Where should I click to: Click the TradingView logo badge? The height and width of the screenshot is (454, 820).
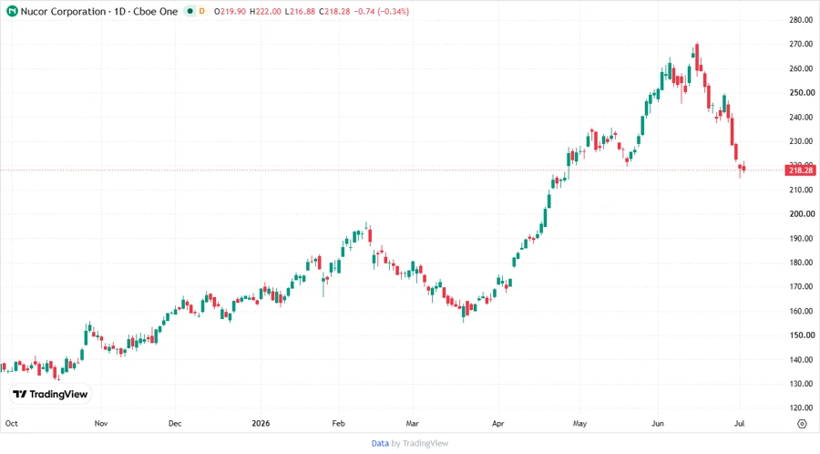pos(50,395)
